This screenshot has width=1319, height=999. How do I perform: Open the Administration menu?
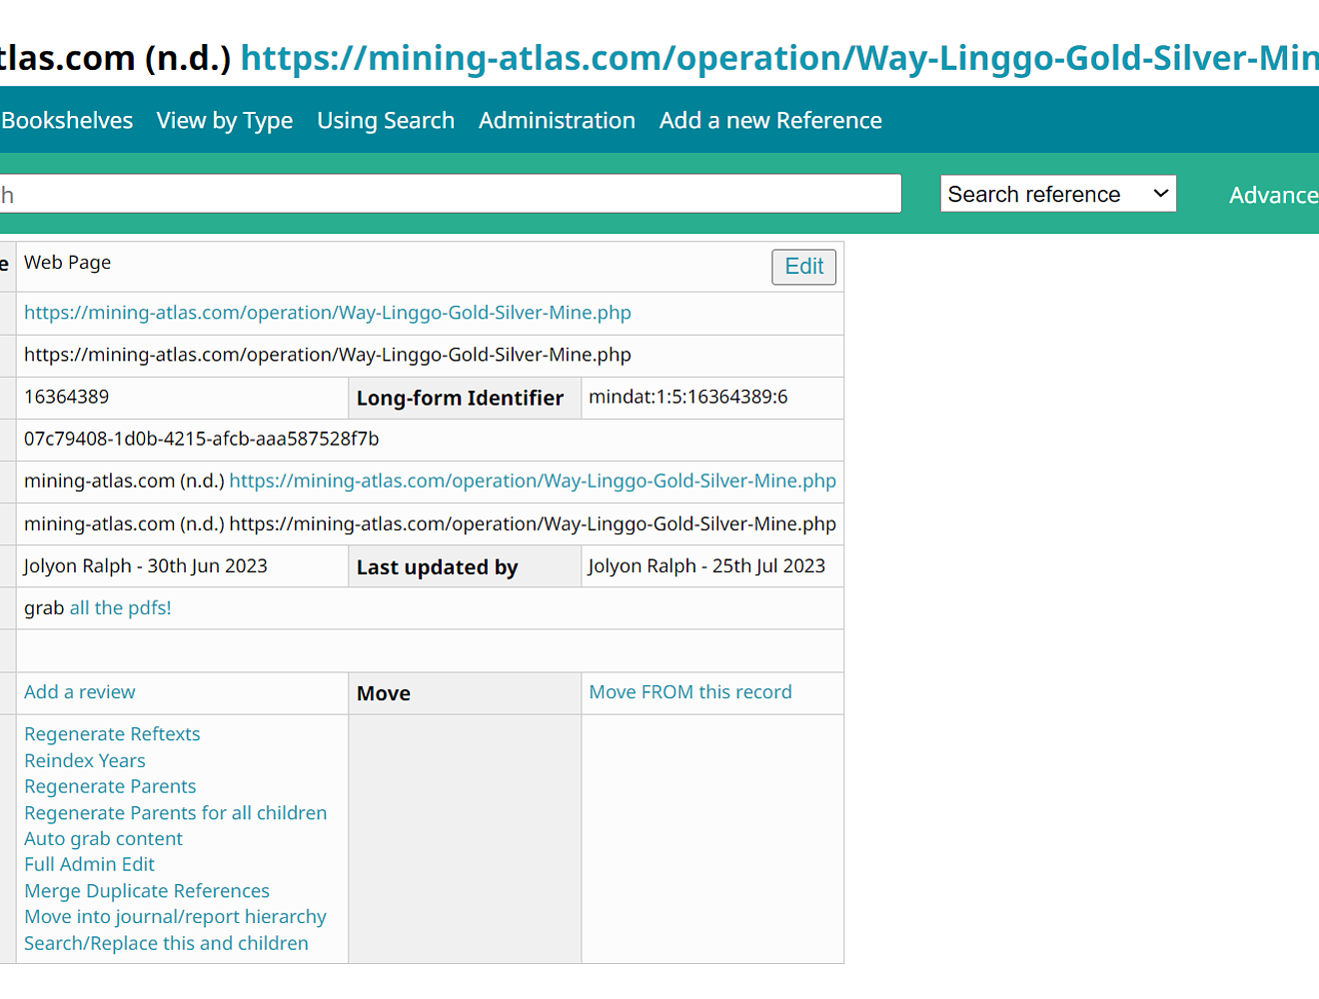click(x=557, y=120)
